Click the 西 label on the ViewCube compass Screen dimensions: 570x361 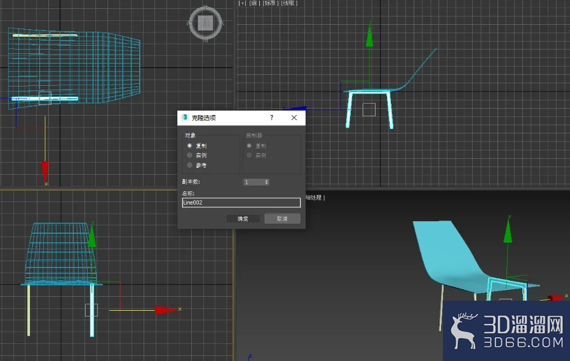[x=189, y=24]
